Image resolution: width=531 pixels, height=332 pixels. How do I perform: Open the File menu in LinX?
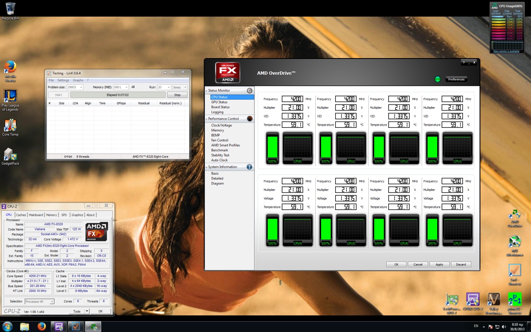point(51,80)
